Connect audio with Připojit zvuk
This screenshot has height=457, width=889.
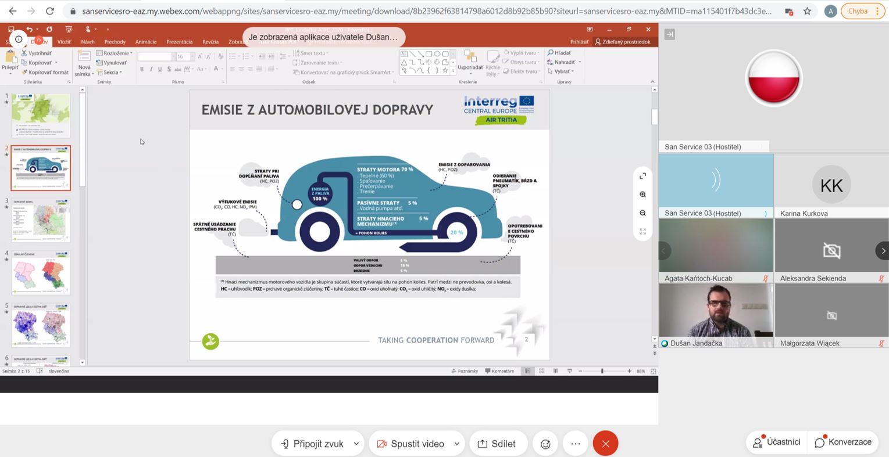312,444
